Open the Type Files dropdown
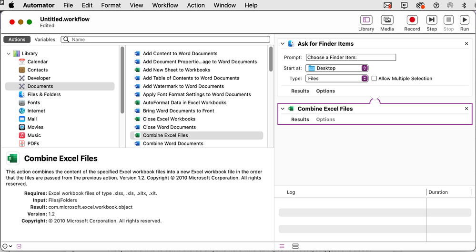Image resolution: width=476 pixels, height=252 pixels. [x=337, y=78]
